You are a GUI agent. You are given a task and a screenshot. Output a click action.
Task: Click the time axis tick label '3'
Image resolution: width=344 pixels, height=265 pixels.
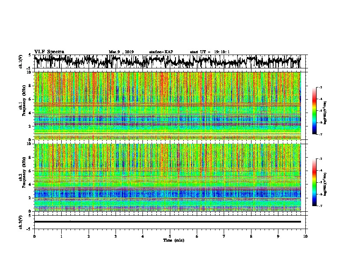tap(116, 236)
